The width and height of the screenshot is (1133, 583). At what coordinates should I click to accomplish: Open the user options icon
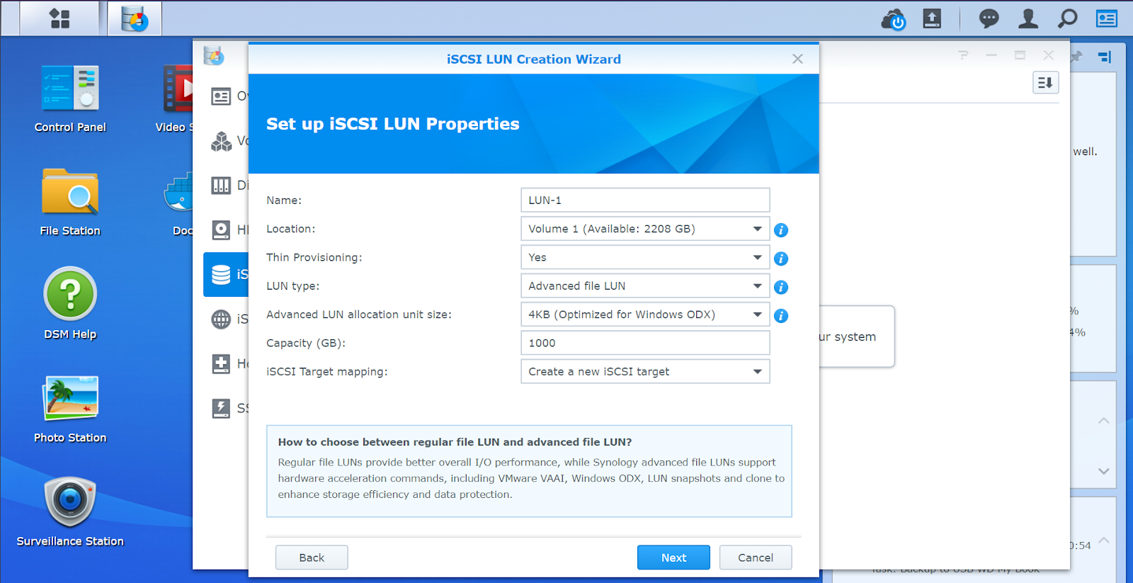click(1027, 18)
